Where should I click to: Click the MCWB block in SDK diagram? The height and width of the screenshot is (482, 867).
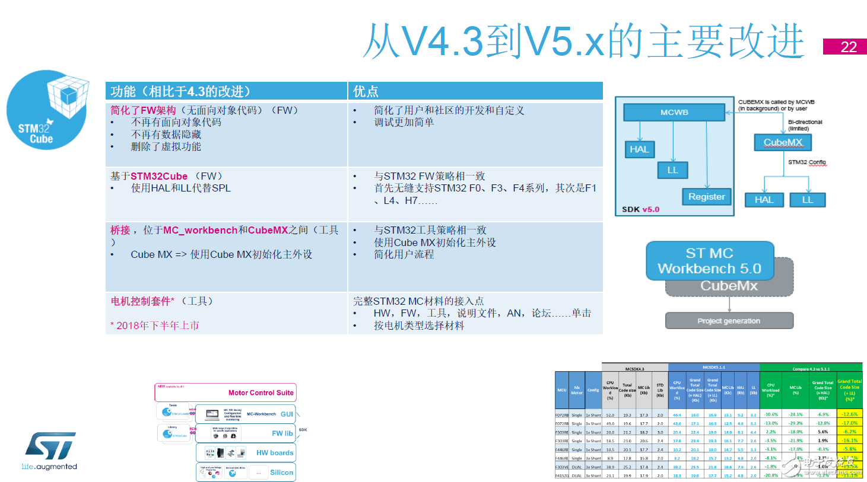point(674,112)
